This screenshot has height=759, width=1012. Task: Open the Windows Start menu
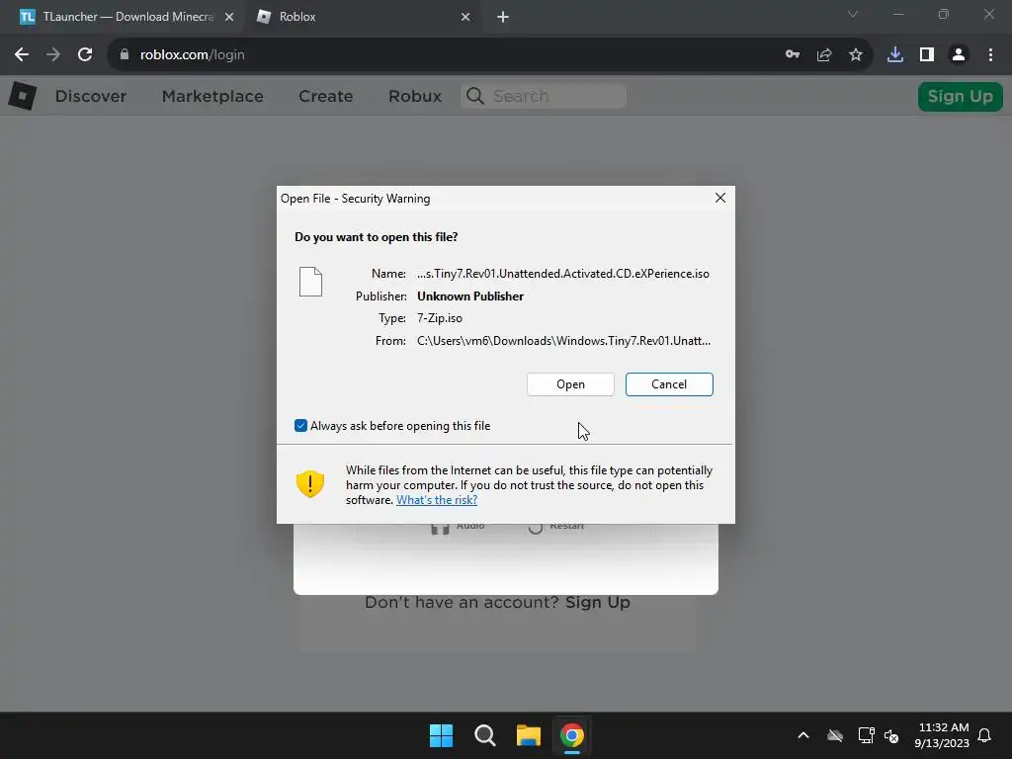442,735
